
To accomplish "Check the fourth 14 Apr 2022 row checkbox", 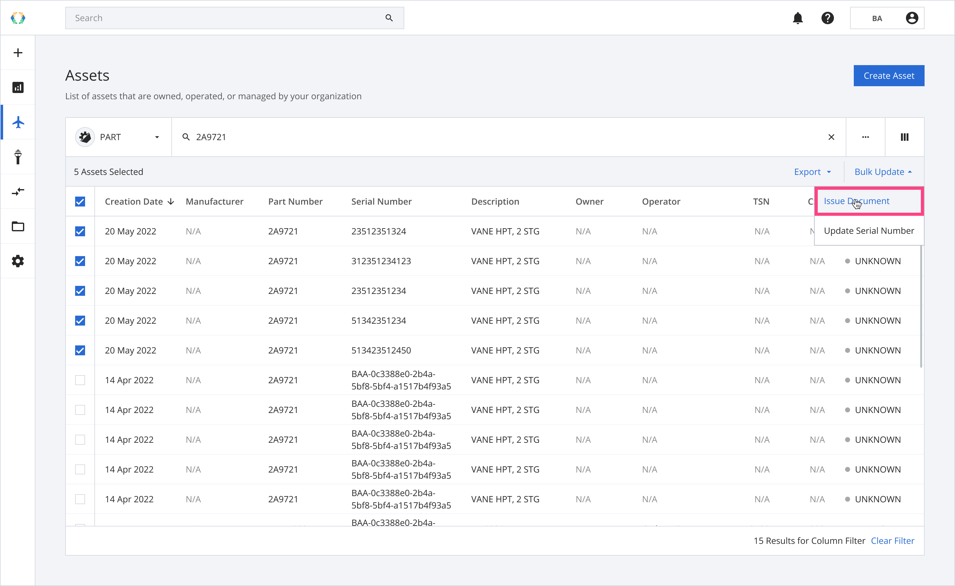I will pos(80,469).
